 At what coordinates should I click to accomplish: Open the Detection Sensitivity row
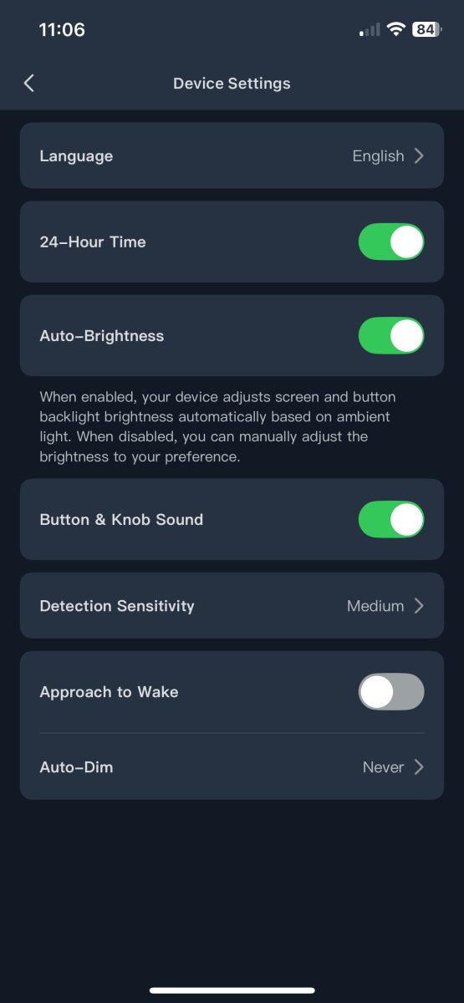click(232, 606)
